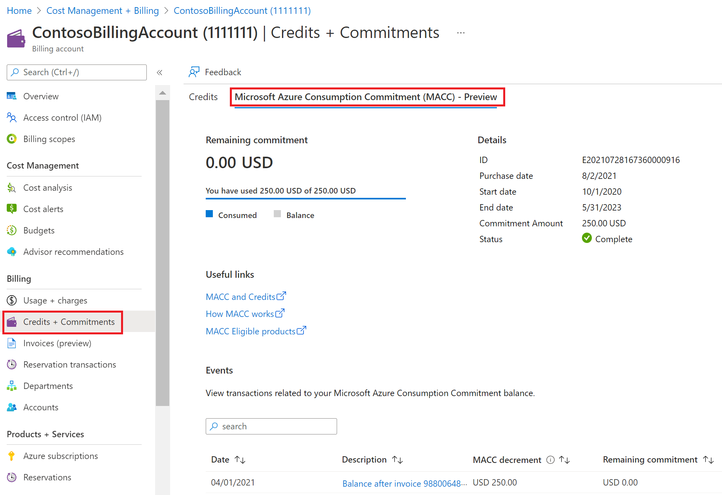Open Advisor recommendations via its cloud icon
Image resolution: width=722 pixels, height=495 pixels.
click(12, 252)
